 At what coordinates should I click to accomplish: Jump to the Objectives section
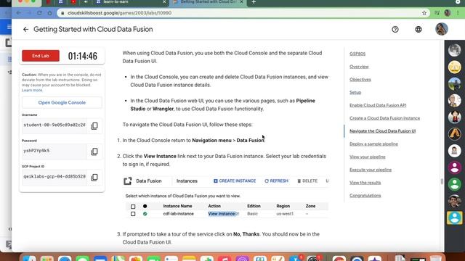360,79
